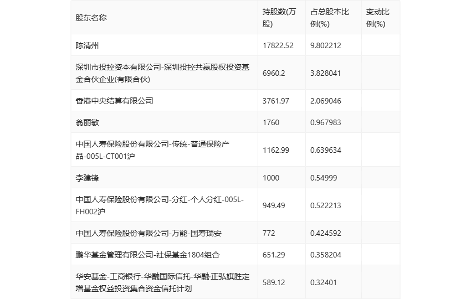
Task: Select 中国人寿 万能-国寿瑞安 shareholder name
Action: point(149,233)
